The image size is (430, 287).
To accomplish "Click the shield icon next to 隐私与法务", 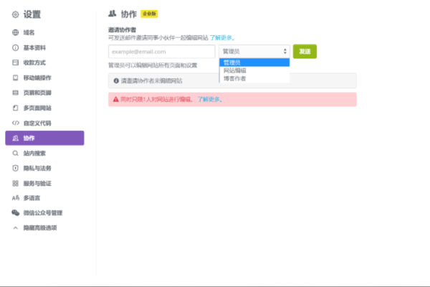I will pos(15,168).
